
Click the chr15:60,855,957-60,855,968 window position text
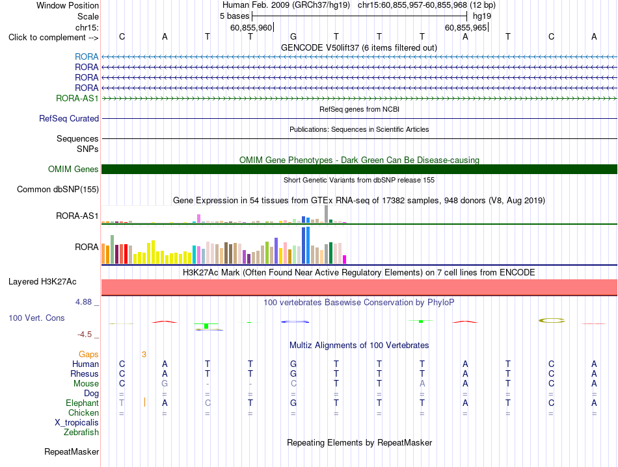(427, 5)
